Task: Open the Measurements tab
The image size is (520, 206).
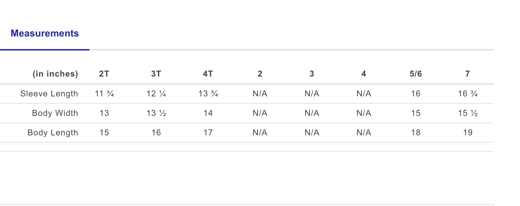Action: pyautogui.click(x=45, y=33)
